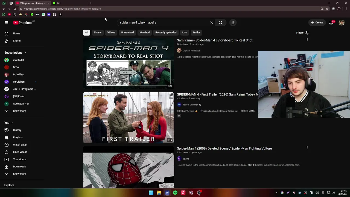Select the Videos filter chip

[111, 33]
